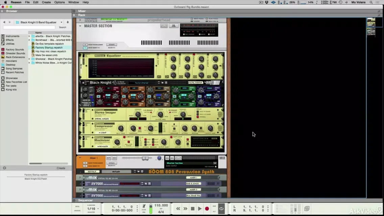The width and height of the screenshot is (384, 216).
Task: Click the 110.000 tempo value
Action: click(x=161, y=205)
